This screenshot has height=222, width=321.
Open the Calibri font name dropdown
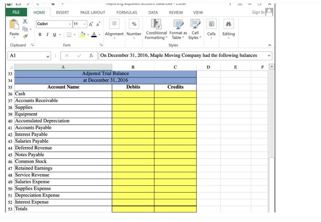70,24
